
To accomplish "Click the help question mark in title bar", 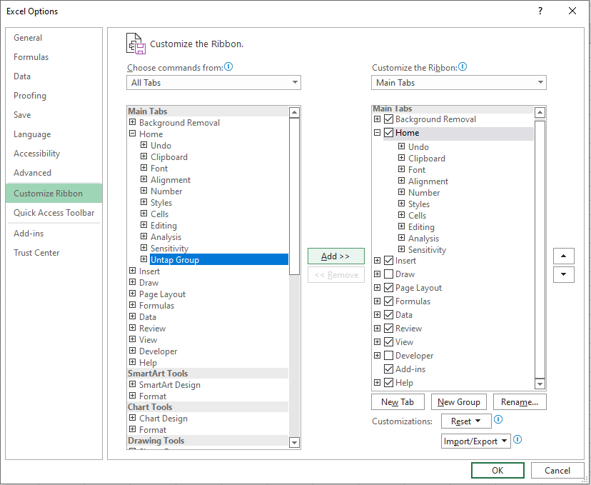I will point(540,11).
